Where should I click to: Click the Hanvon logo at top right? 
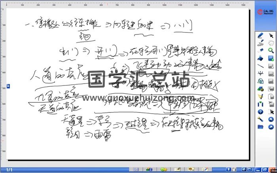[x=266, y=12]
